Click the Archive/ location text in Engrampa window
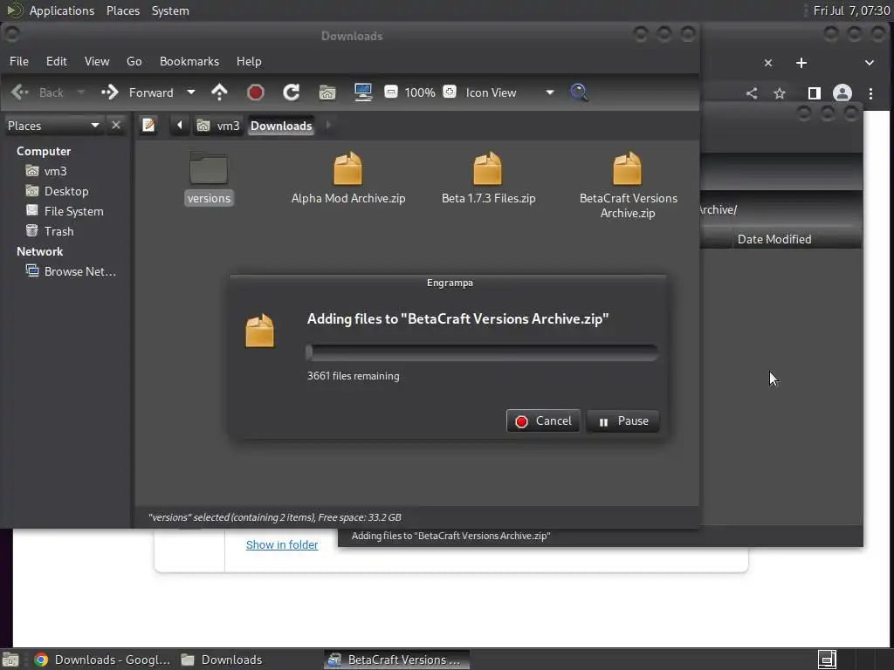Screen dimensions: 894x670 click(x=719, y=209)
